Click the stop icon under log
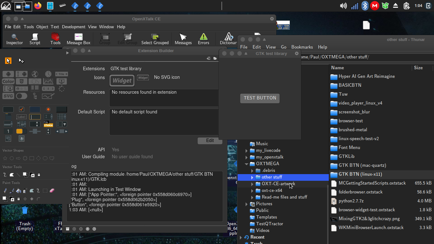The height and width of the screenshot is (244, 434). click(88, 229)
